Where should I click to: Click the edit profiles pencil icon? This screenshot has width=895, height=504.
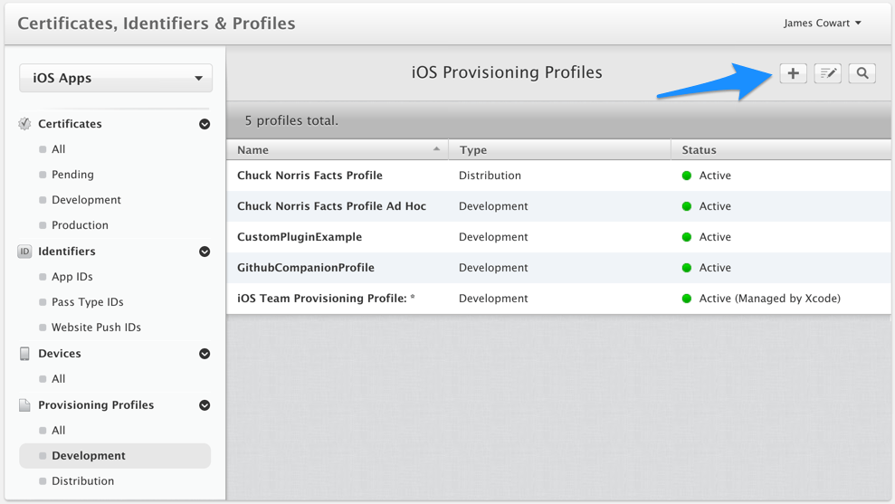coord(827,73)
